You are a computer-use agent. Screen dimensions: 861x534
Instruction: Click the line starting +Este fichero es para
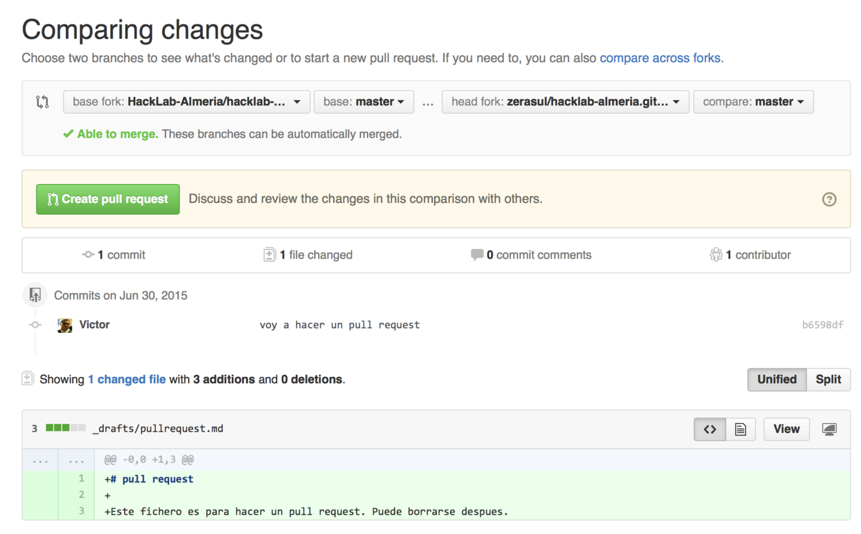[x=306, y=511]
